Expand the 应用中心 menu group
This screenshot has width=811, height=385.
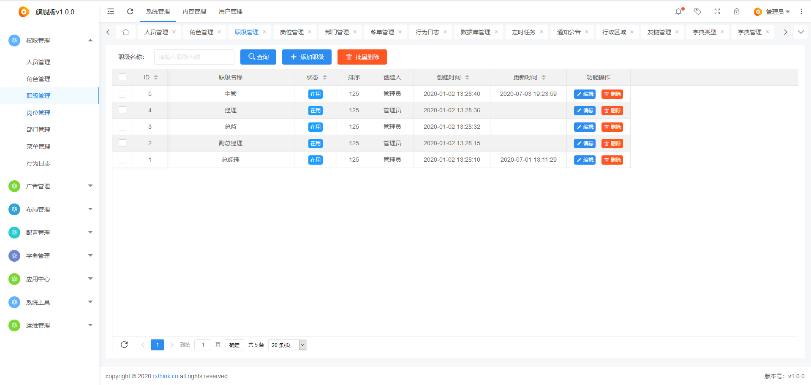point(90,279)
